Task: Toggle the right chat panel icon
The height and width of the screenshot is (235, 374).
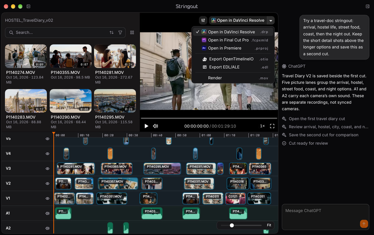Action: (x=367, y=6)
